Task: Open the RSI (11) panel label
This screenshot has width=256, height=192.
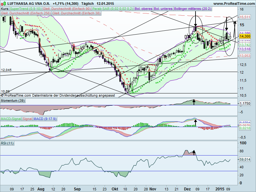Action: pos(7,143)
